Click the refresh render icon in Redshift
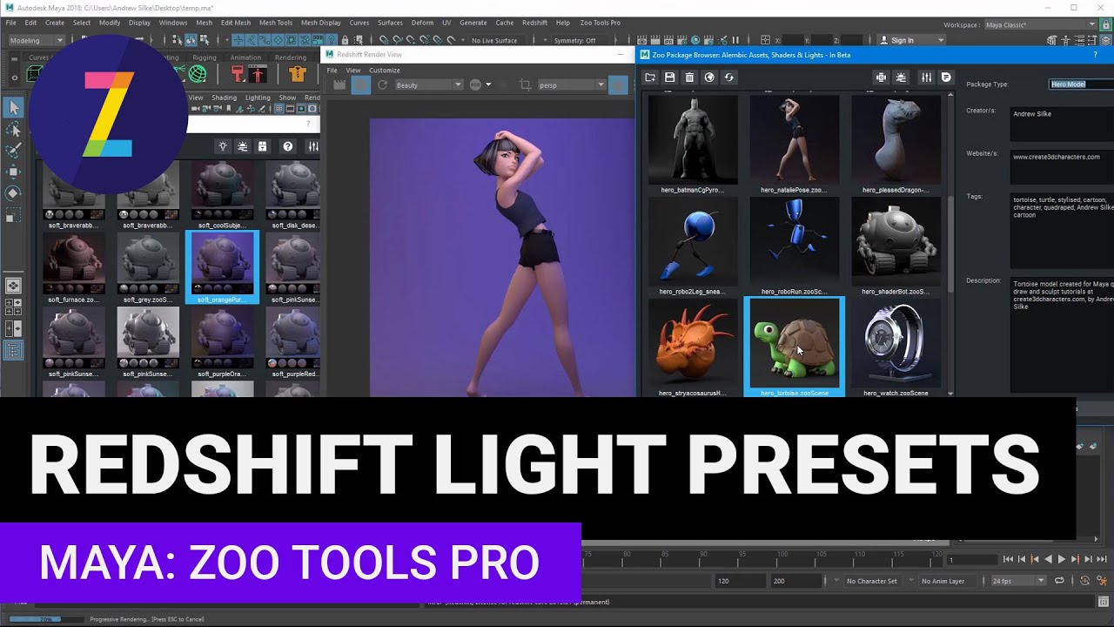Viewport: 1114px width, 627px height. click(382, 84)
